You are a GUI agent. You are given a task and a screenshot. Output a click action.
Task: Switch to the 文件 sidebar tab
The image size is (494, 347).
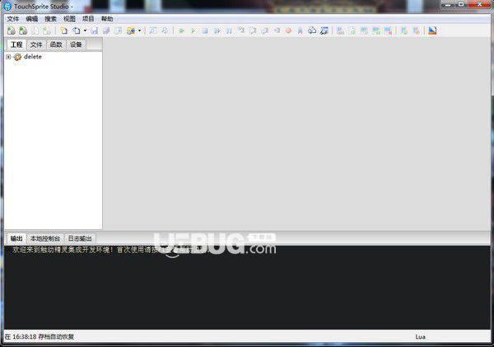36,45
